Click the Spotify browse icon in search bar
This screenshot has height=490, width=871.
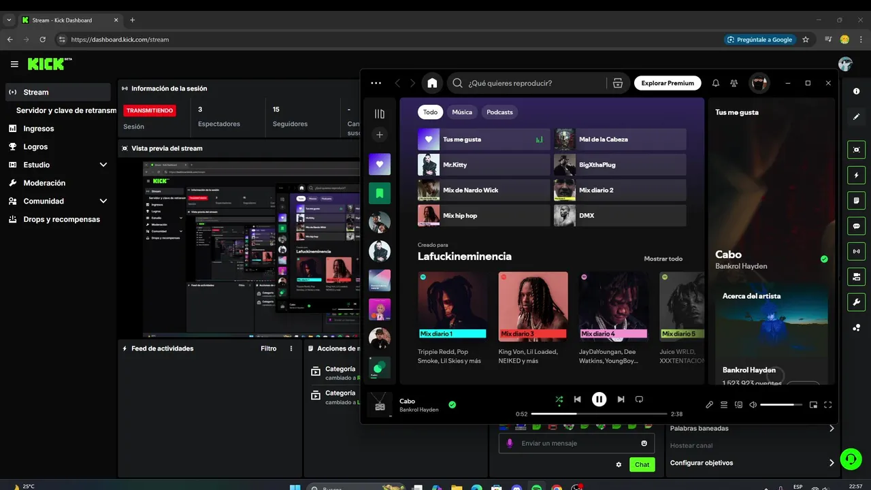[618, 83]
